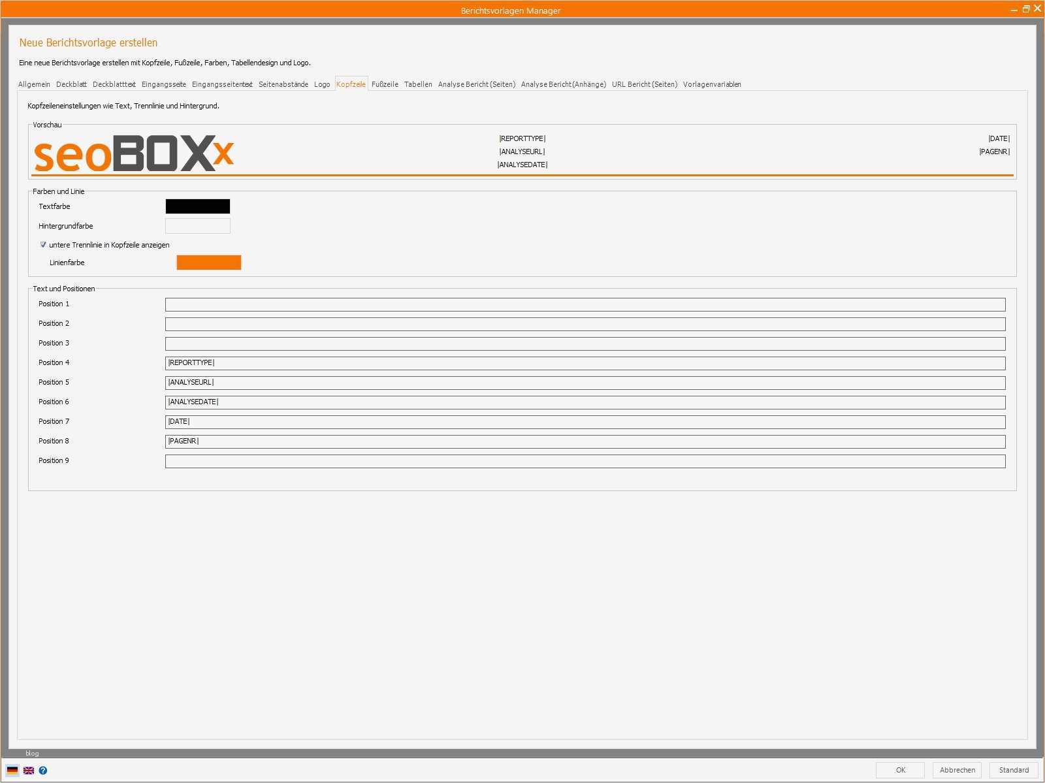Pick the black Textfarbe color swatch
Viewport: 1045px width, 783px height.
coord(198,206)
